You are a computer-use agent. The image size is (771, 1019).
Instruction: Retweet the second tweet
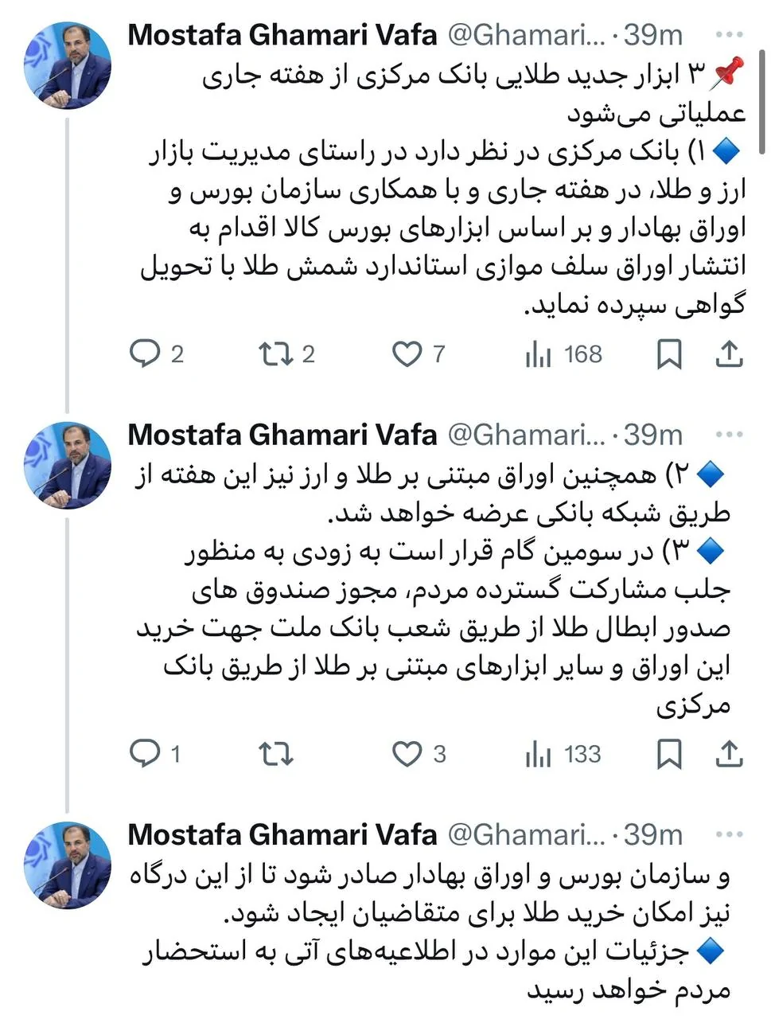point(275,753)
